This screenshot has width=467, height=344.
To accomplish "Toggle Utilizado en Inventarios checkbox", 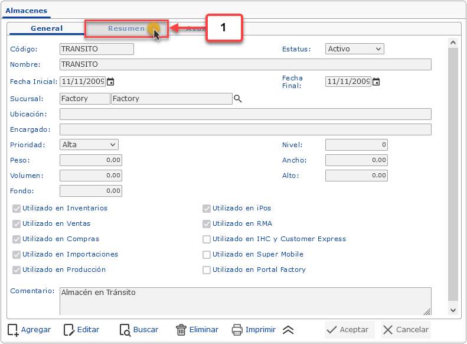I will coord(17,209).
